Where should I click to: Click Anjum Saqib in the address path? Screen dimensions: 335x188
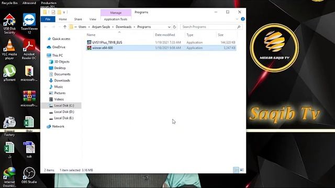[x=101, y=27]
